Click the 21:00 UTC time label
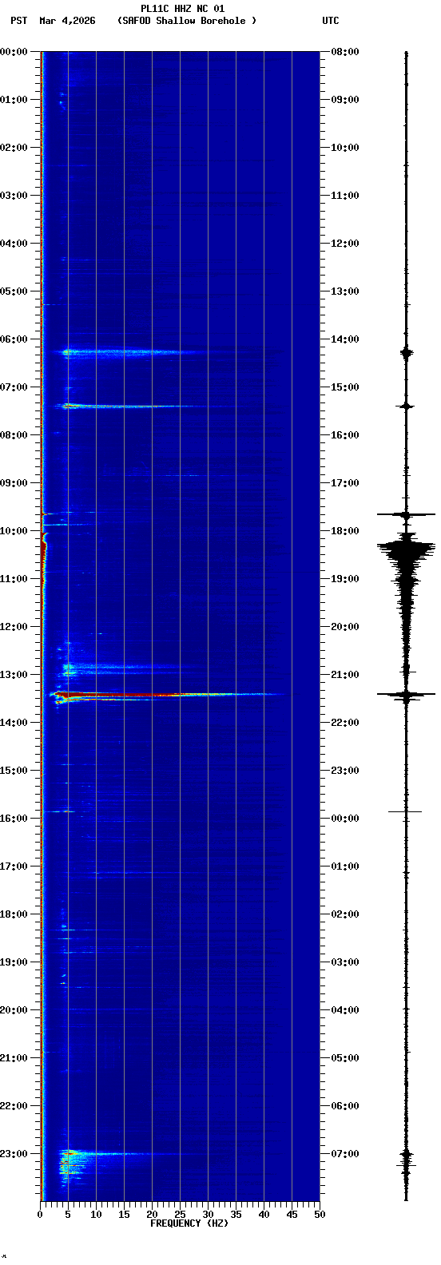The image size is (441, 1265). coord(344,675)
